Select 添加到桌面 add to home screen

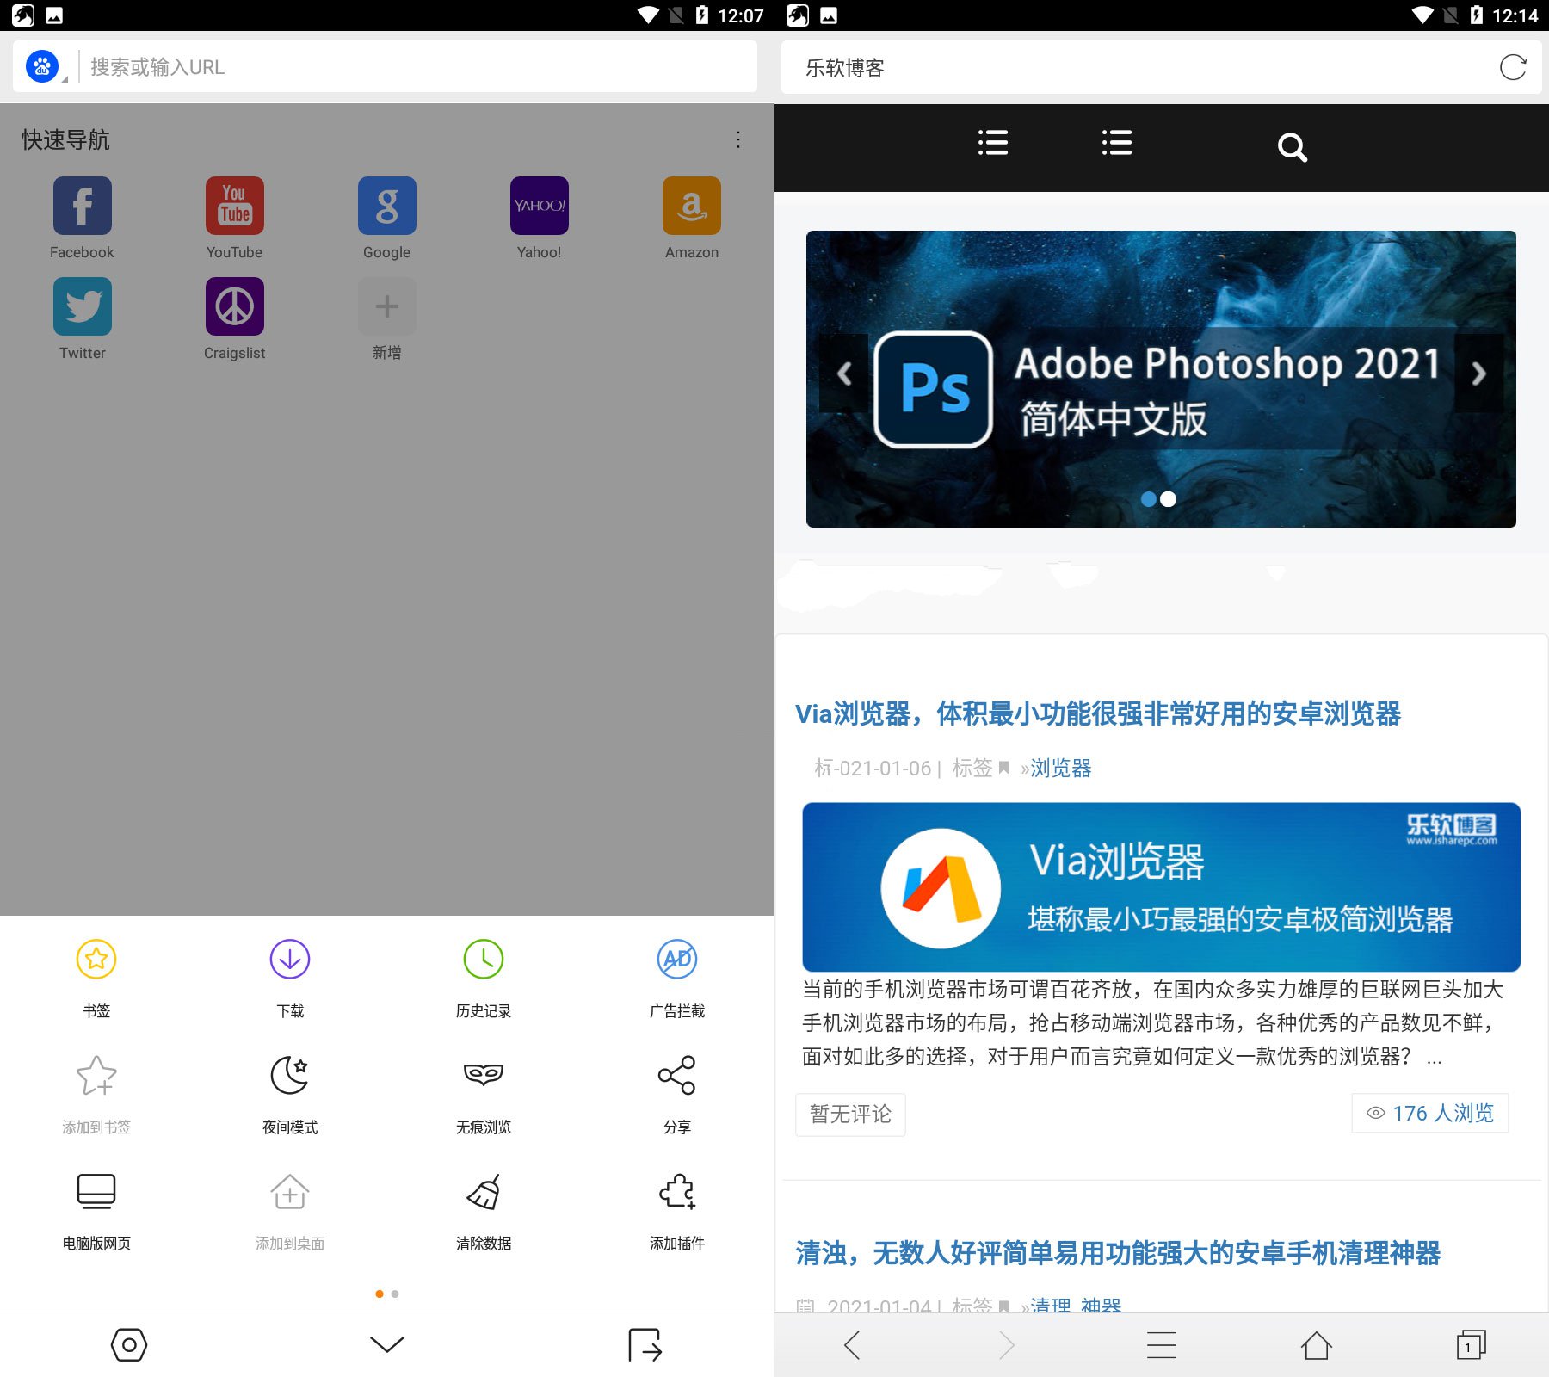(x=290, y=1211)
